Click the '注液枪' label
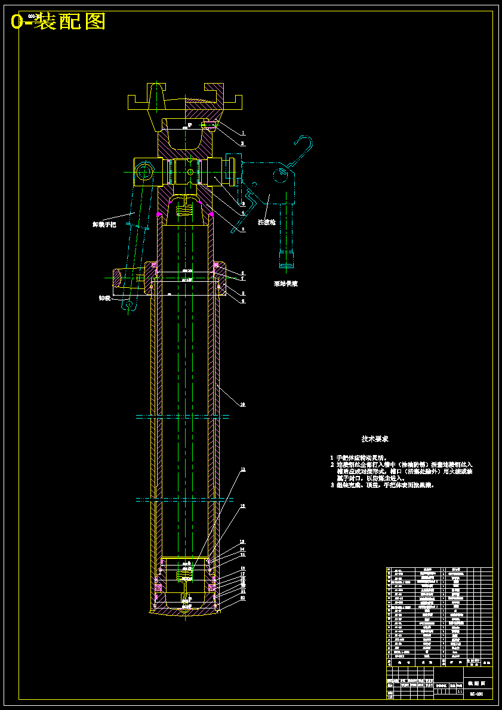Viewport: 502px width, 710px height. pos(267,222)
